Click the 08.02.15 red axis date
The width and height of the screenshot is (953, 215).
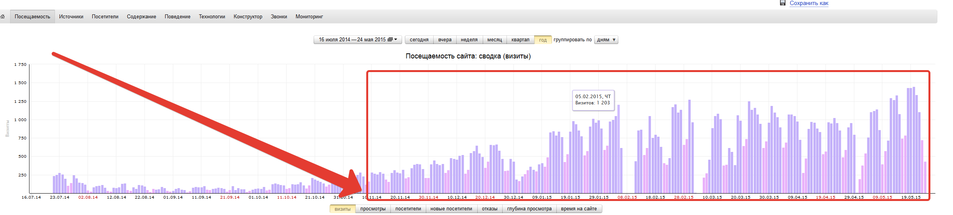[627, 197]
